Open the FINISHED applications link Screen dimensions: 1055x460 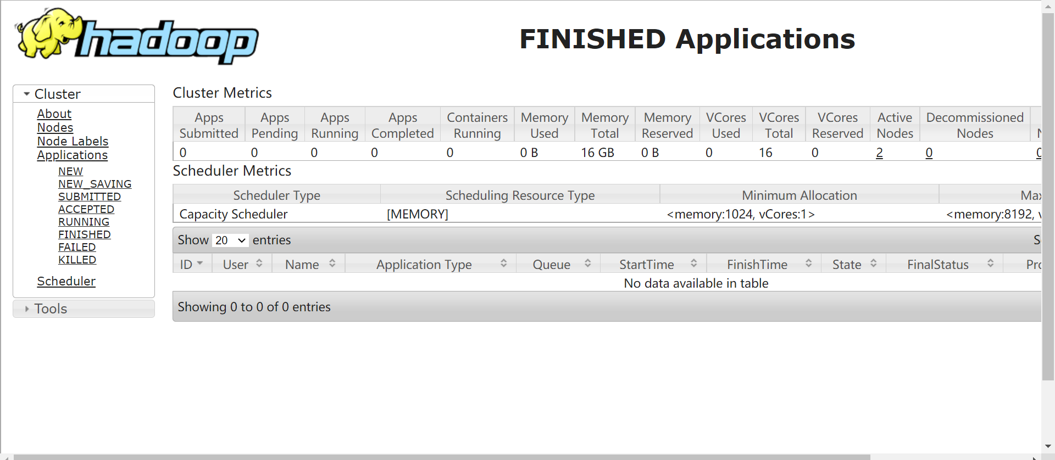(x=84, y=234)
